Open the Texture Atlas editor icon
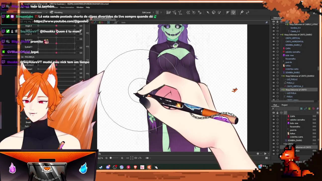 (x=169, y=12)
